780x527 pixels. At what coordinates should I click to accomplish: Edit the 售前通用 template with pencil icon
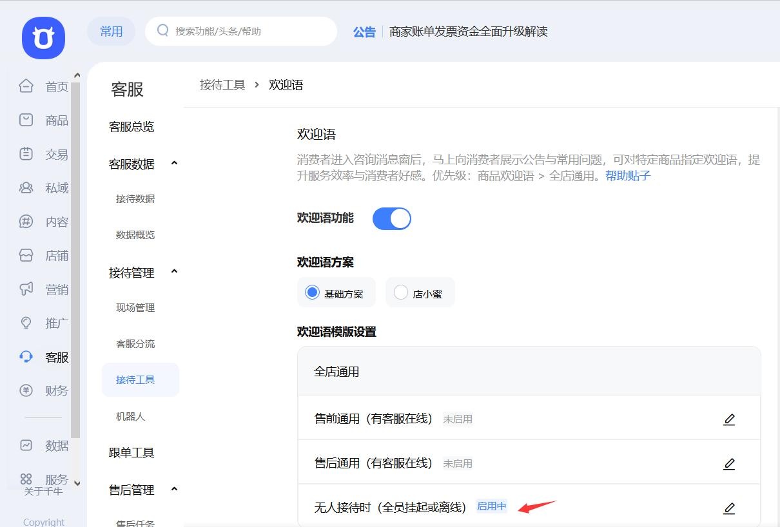[729, 419]
